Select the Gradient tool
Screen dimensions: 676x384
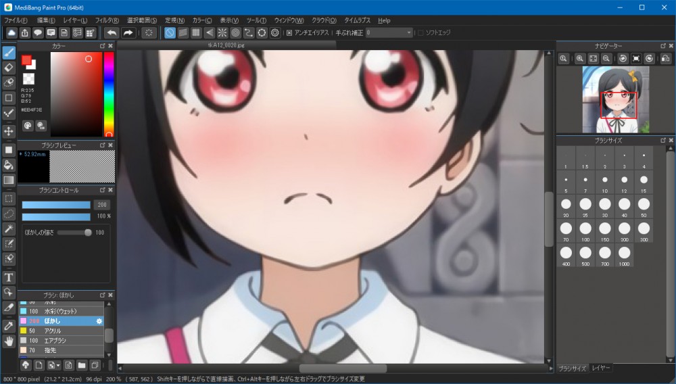tap(9, 180)
